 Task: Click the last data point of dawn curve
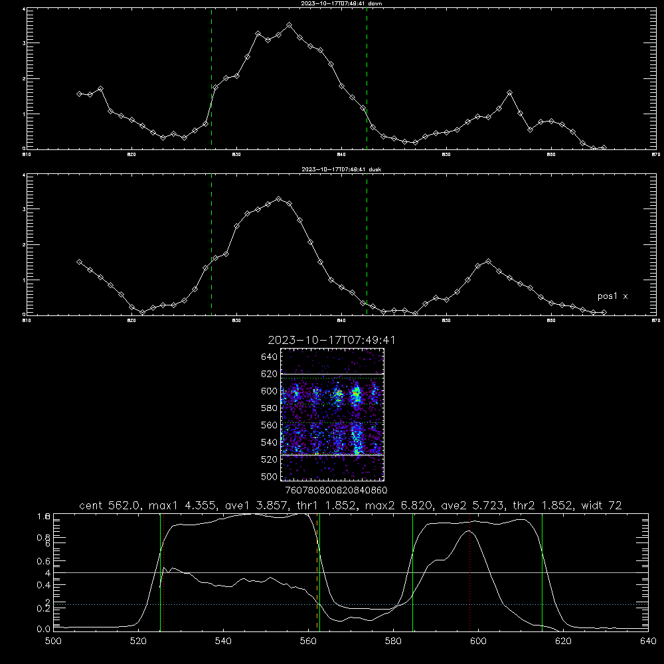coord(604,148)
